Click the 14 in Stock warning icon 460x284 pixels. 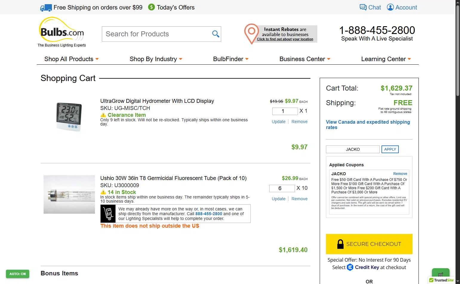(103, 192)
